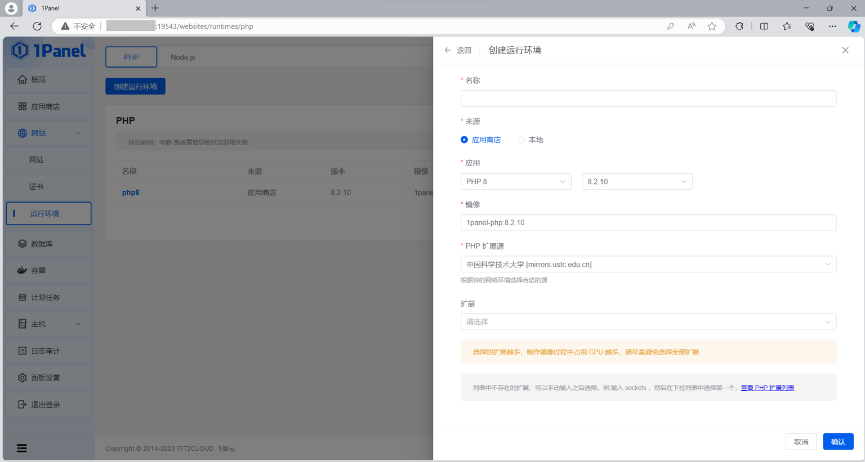Click the 名称 name input field
Viewport: 865px width, 462px height.
pyautogui.click(x=648, y=98)
